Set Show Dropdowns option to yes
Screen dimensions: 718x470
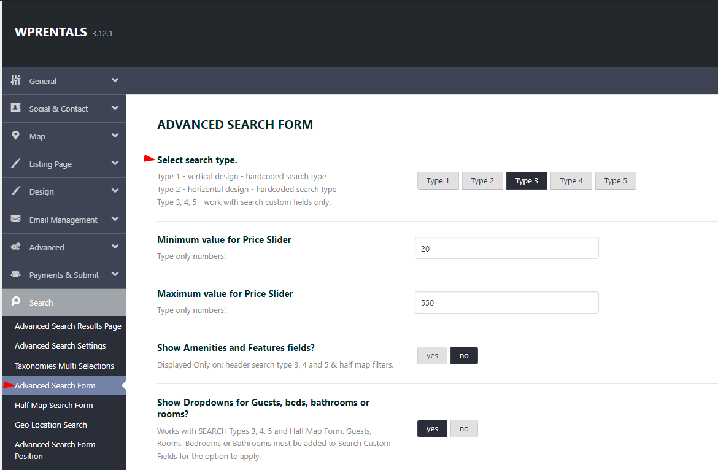point(432,428)
